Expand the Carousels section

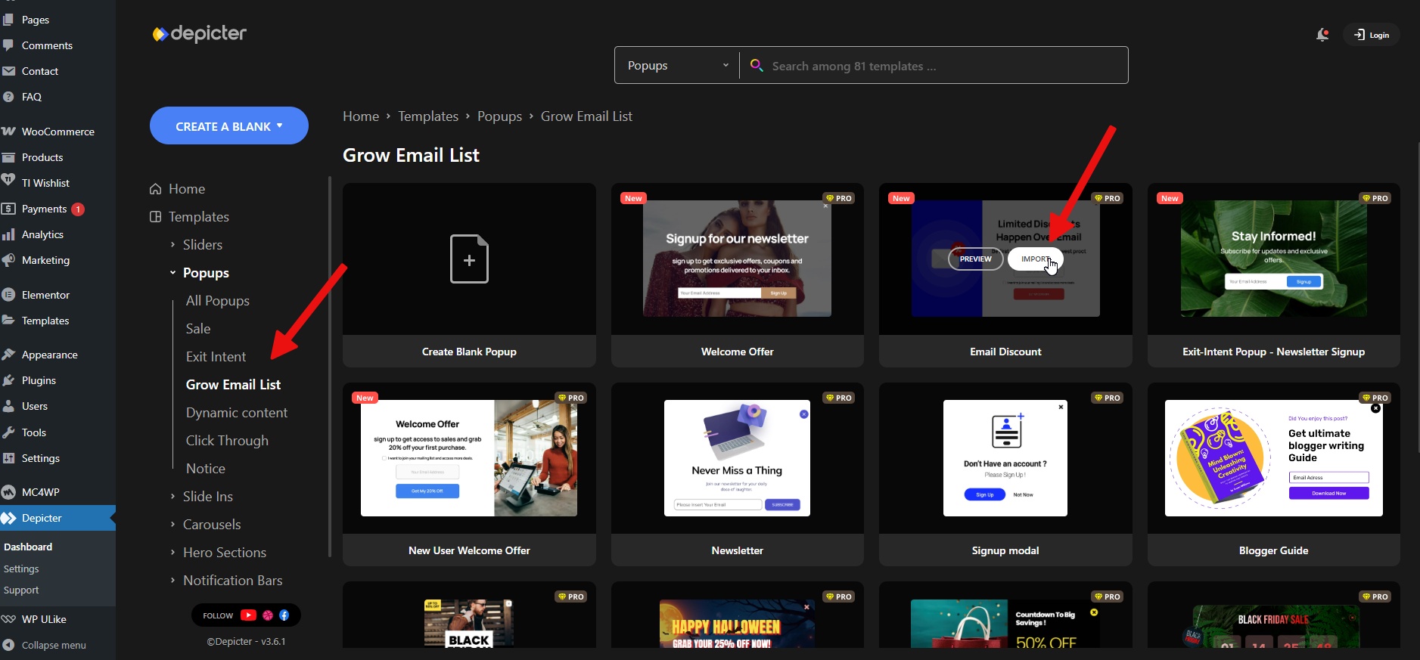(172, 525)
